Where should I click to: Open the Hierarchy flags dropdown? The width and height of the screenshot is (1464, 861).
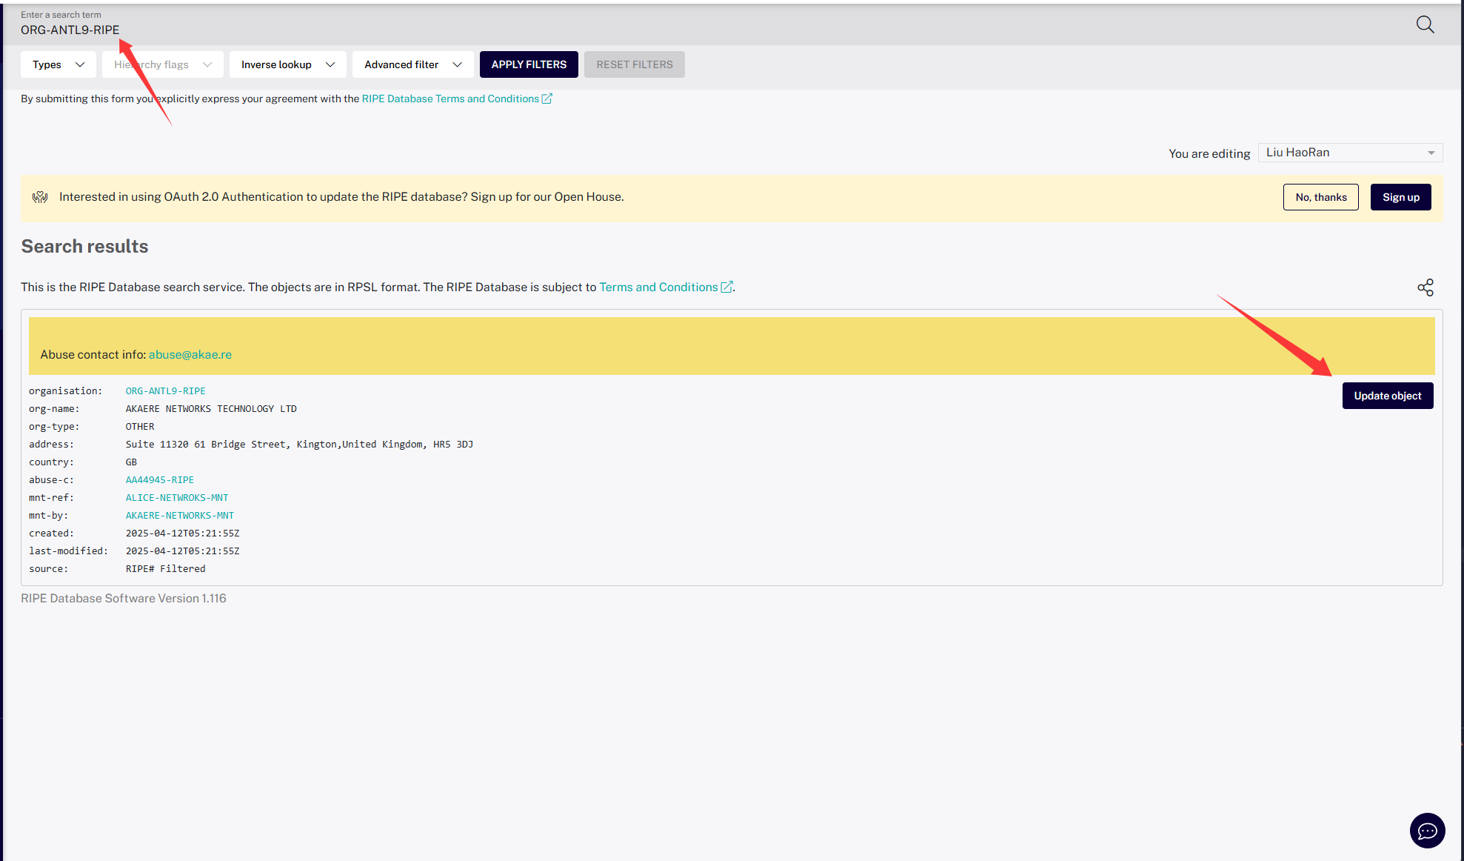click(x=163, y=64)
